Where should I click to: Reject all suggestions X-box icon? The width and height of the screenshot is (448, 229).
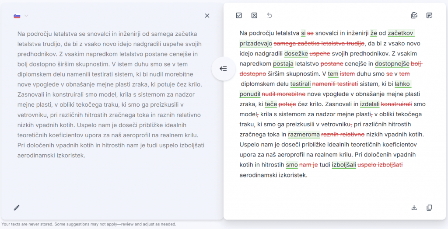pos(254,16)
